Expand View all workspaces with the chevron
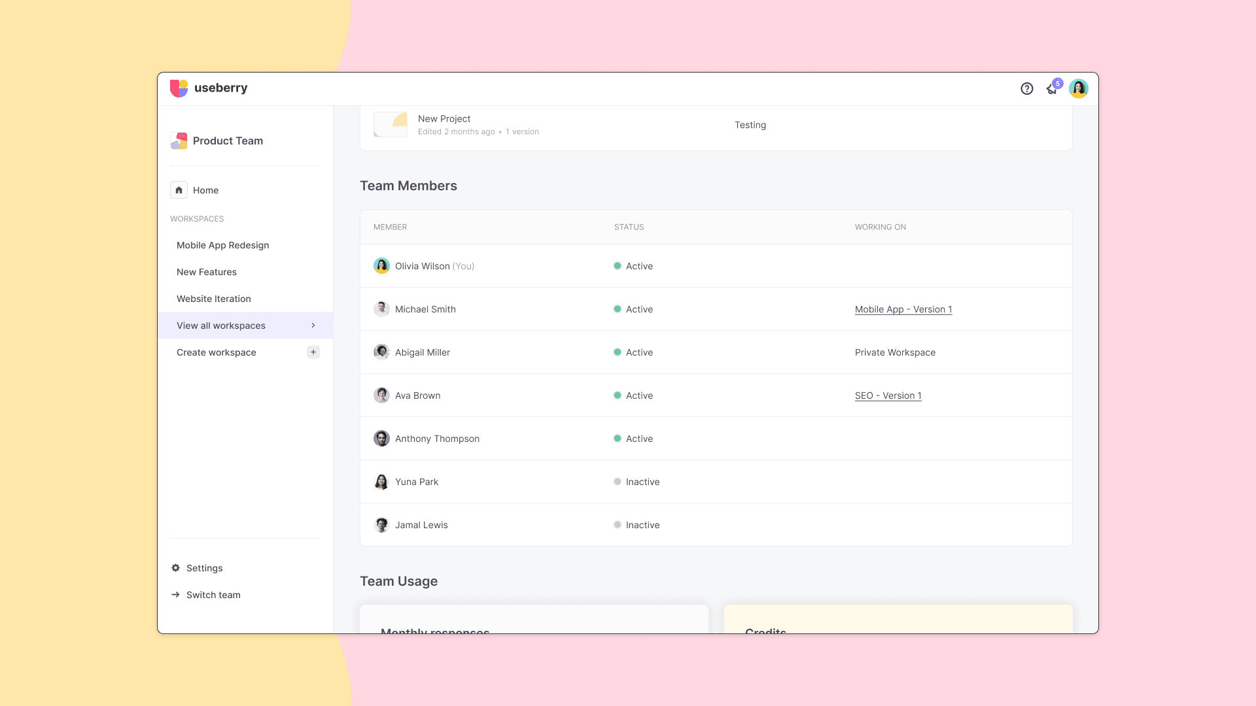 [x=313, y=325]
